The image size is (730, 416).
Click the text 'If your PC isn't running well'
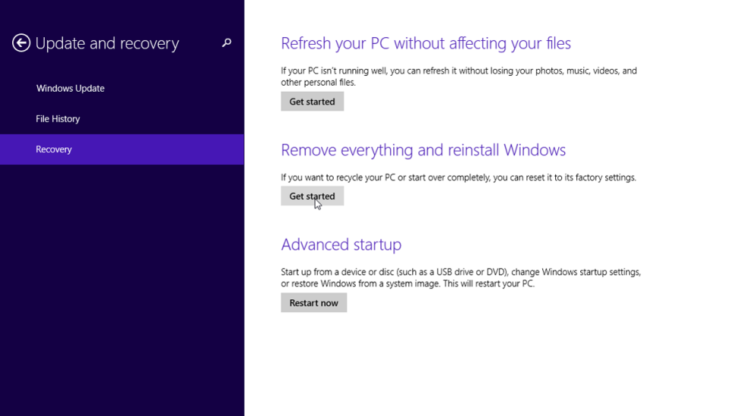pos(459,76)
